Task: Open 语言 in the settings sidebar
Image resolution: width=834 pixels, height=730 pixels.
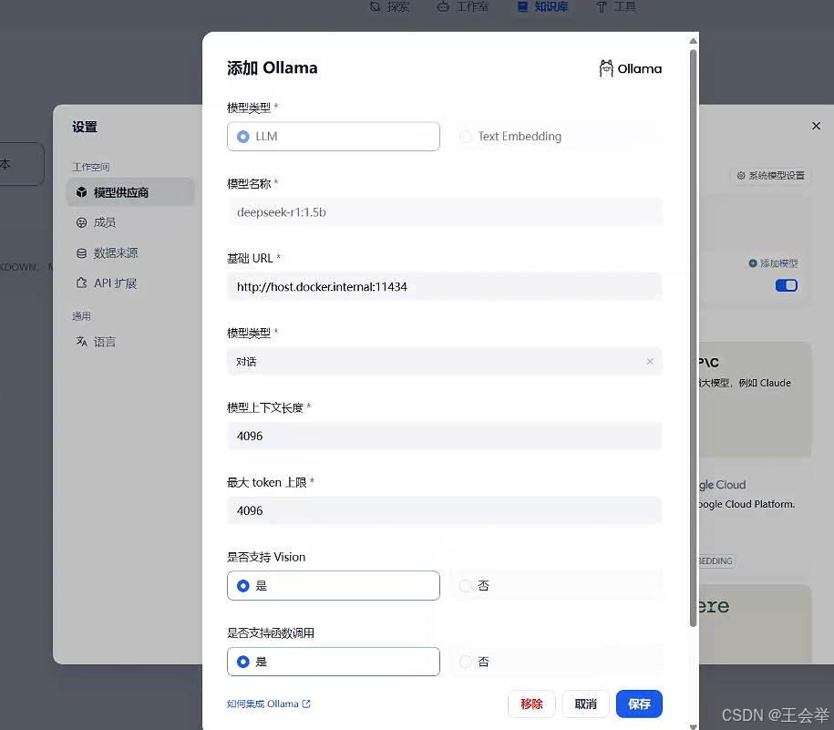Action: coord(130,342)
